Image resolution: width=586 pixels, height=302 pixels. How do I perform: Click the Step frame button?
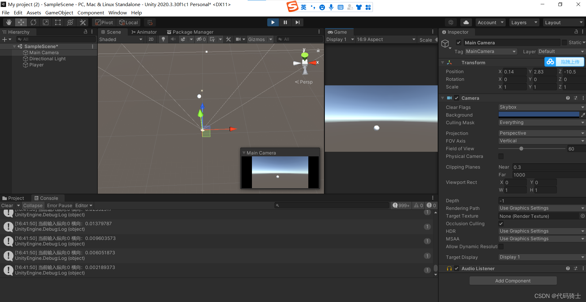(297, 22)
